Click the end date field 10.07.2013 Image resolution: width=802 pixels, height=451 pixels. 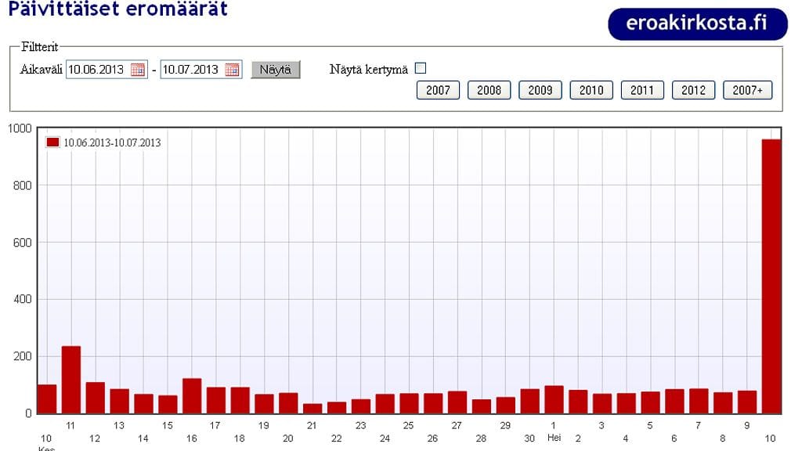(191, 70)
